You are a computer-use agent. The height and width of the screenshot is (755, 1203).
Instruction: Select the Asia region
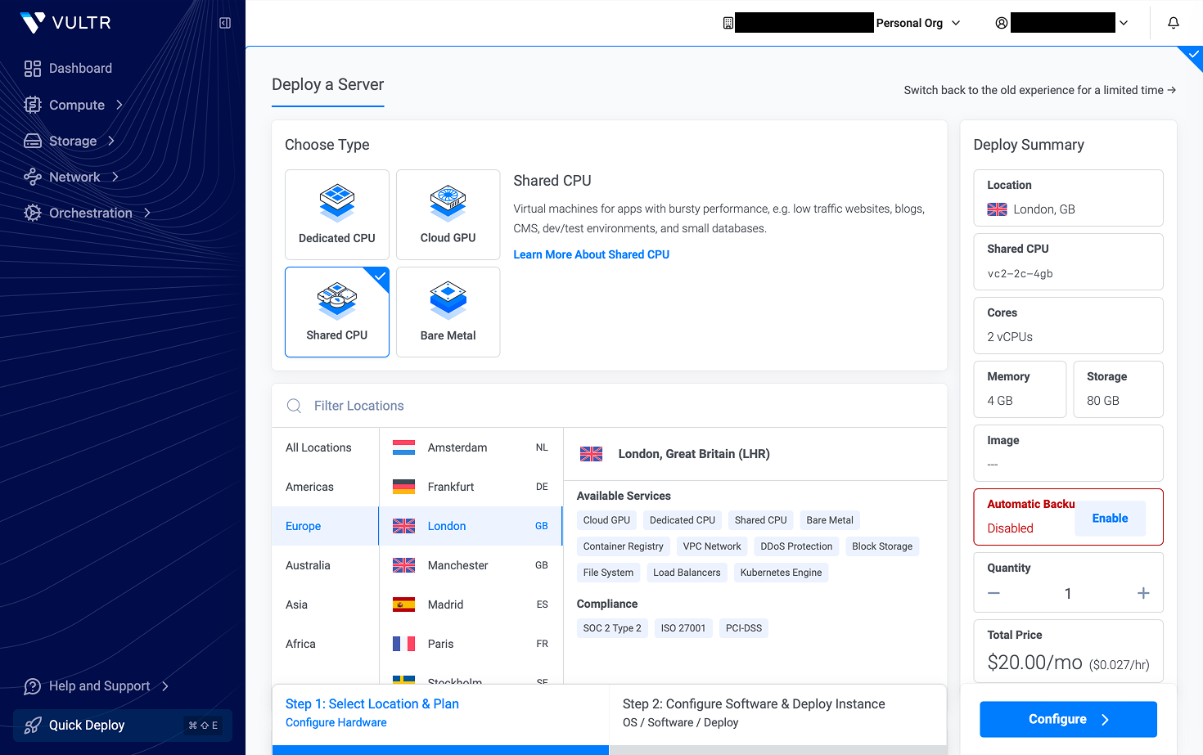(x=326, y=604)
